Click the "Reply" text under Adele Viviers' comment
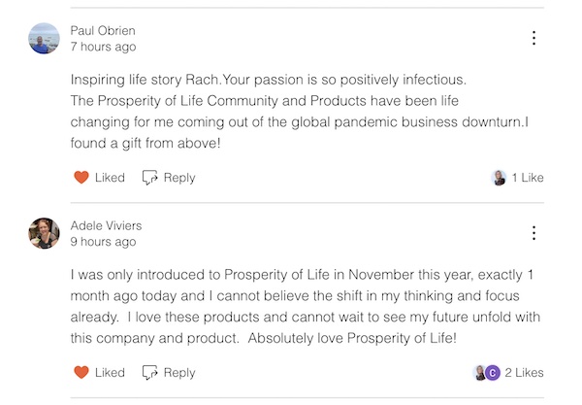582x405 pixels. [x=179, y=373]
